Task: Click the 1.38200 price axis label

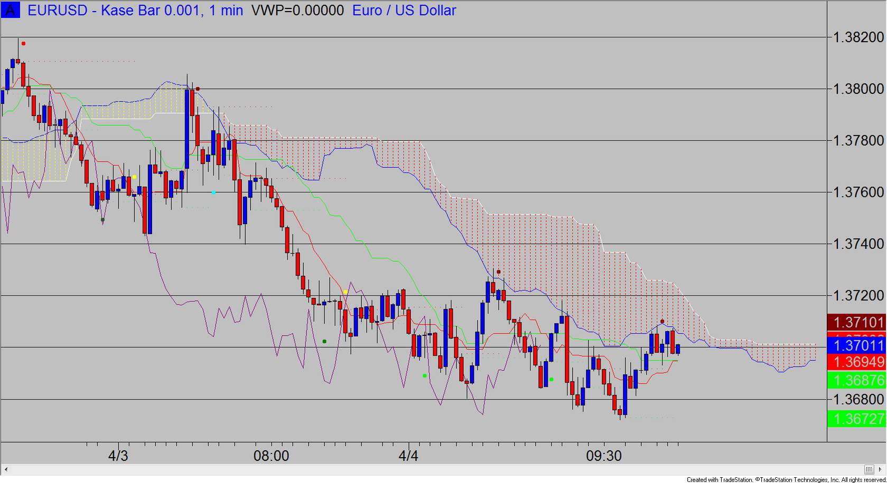Action: tap(858, 37)
